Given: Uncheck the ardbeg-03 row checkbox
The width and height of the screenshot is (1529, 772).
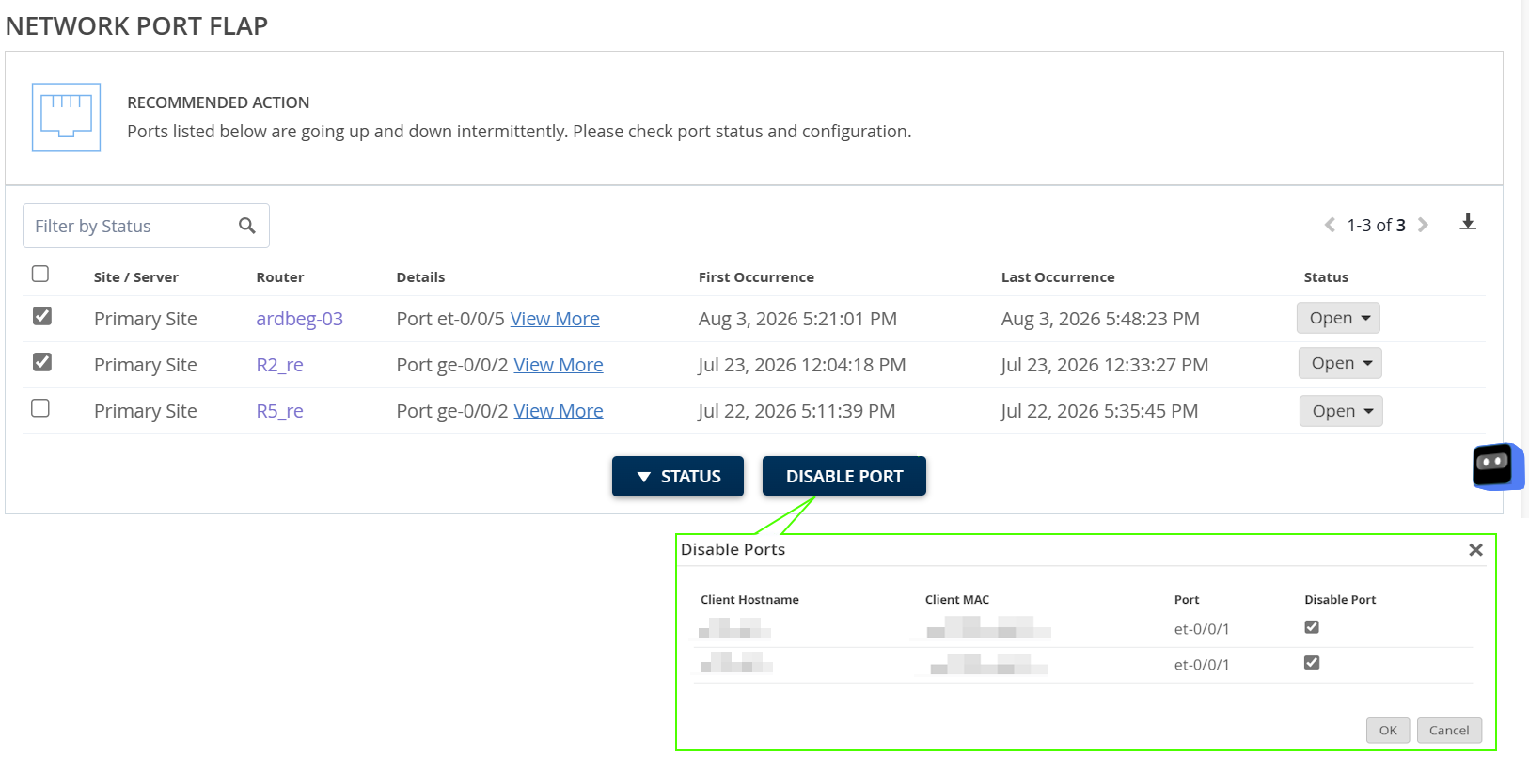Looking at the screenshot, I should 42,316.
